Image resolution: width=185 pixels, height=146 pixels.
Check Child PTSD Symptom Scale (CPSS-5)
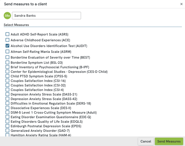pos(7,76)
